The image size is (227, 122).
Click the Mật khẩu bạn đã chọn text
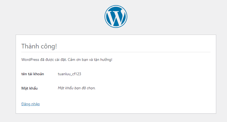coord(76,88)
